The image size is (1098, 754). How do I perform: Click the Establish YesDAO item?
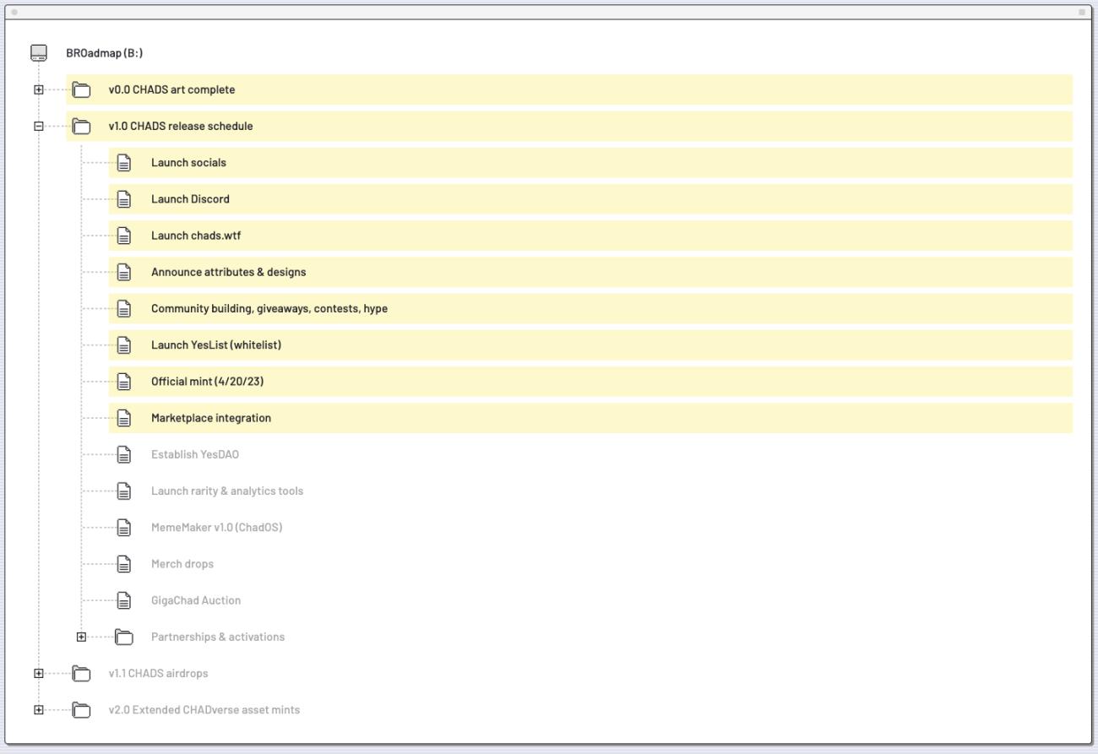tap(194, 454)
